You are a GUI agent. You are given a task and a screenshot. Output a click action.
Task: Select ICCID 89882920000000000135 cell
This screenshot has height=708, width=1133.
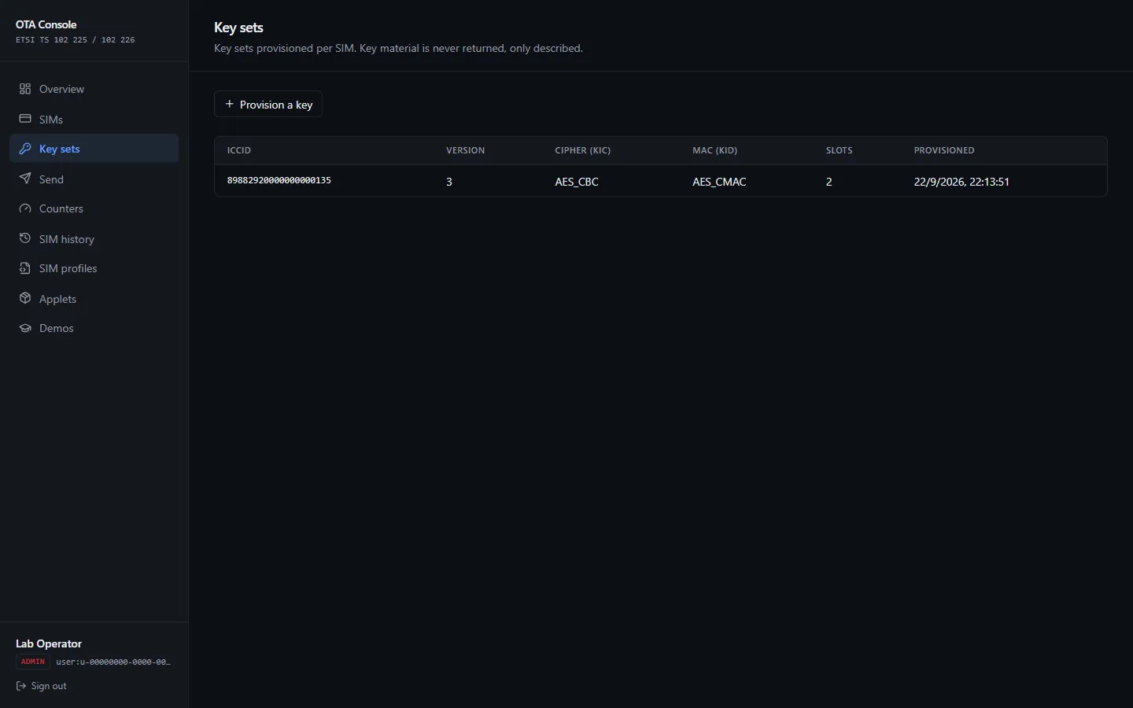(279, 180)
